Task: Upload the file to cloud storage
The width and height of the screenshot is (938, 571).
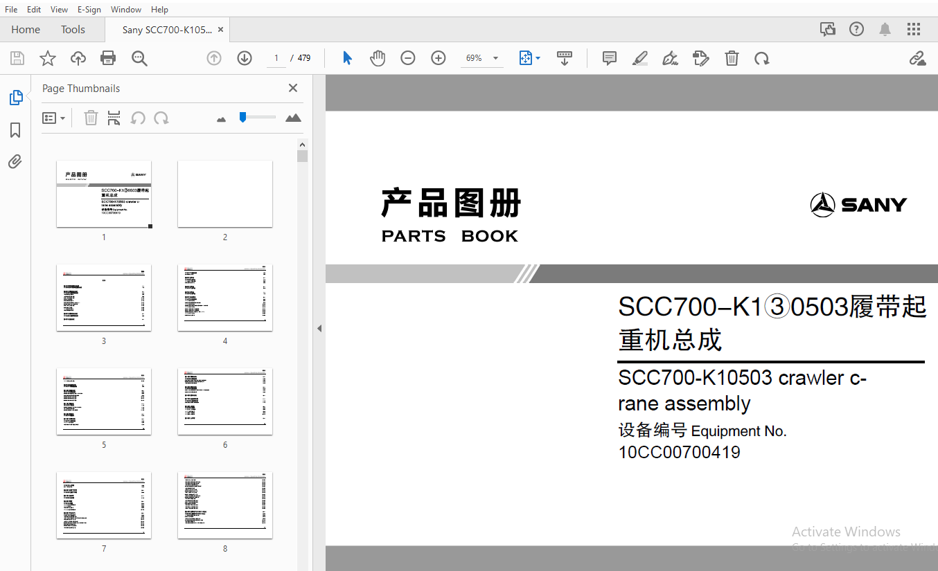Action: pos(78,58)
